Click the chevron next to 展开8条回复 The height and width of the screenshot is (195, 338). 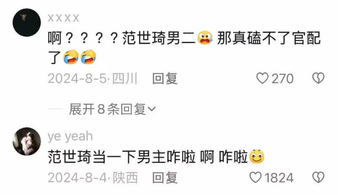tap(152, 109)
